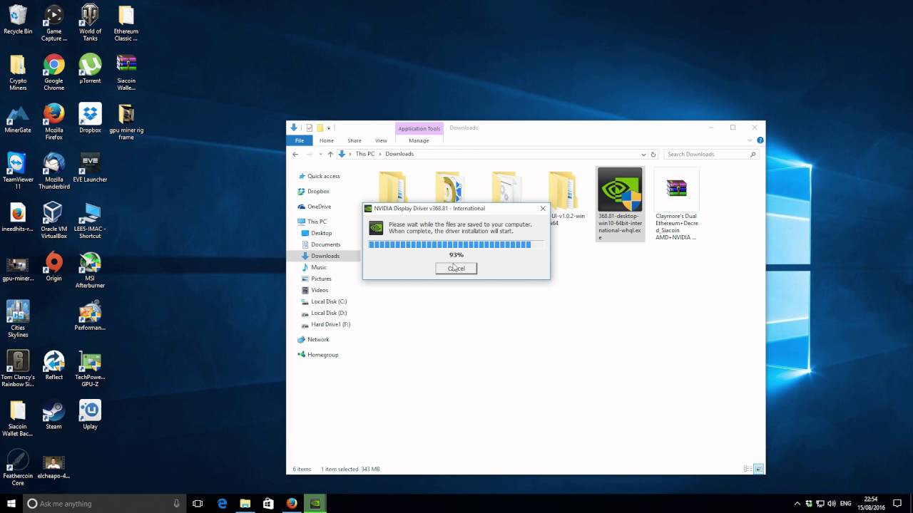
Task: Open Recent locations dropdown arrow
Action: [320, 154]
